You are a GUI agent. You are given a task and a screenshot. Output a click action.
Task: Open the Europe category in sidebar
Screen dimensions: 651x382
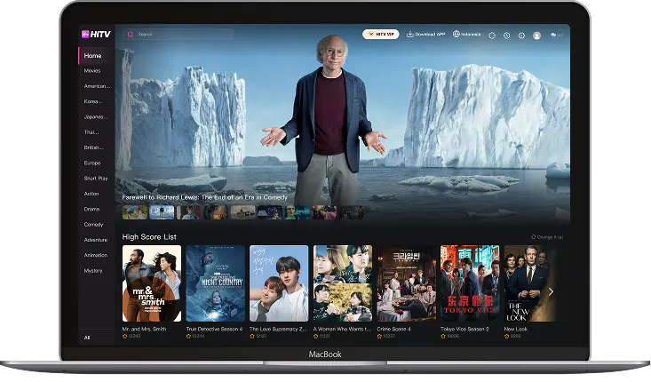[92, 163]
